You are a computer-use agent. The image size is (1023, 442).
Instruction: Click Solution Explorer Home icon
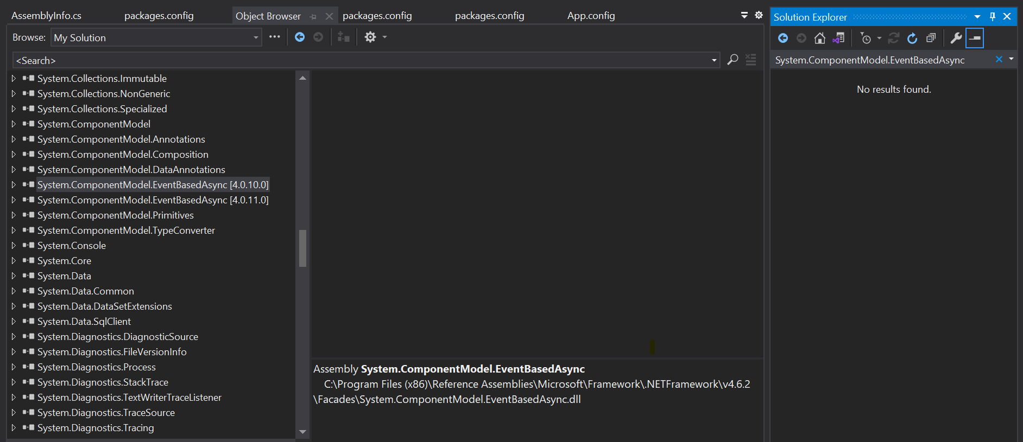click(x=820, y=38)
